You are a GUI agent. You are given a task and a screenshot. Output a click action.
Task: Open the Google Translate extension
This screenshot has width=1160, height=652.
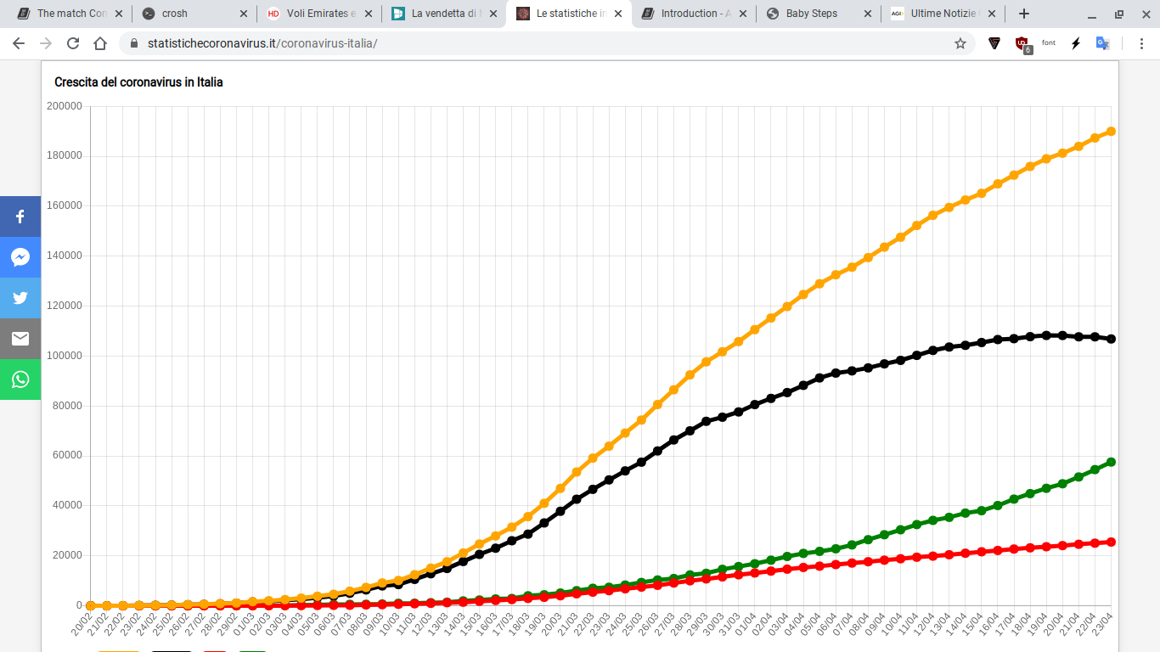click(1102, 43)
